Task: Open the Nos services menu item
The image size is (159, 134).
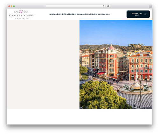Action: [79, 14]
